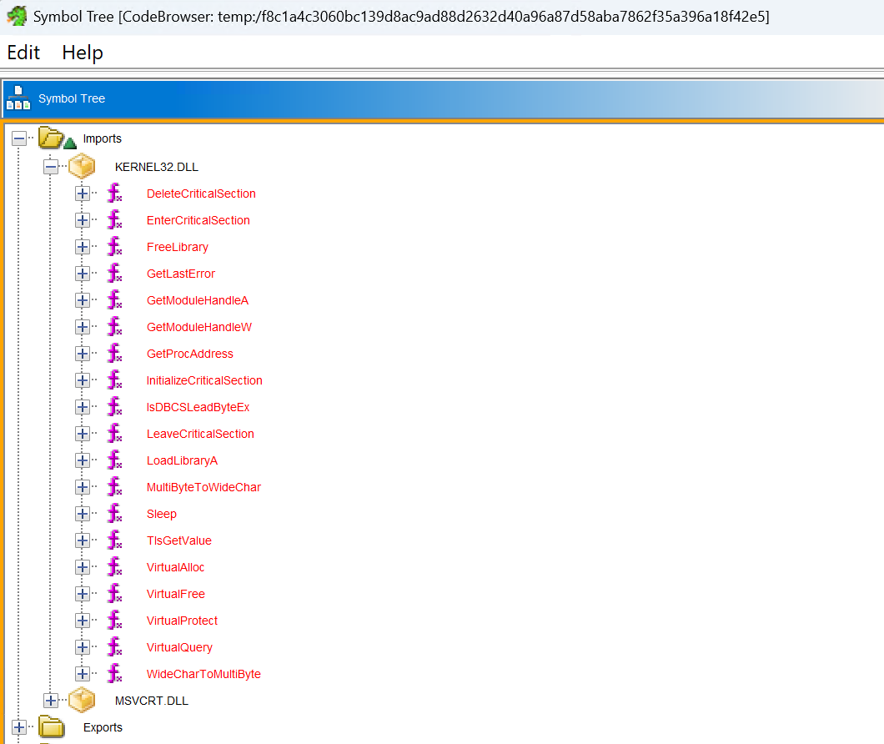Click the Imports open folder icon

click(53, 138)
